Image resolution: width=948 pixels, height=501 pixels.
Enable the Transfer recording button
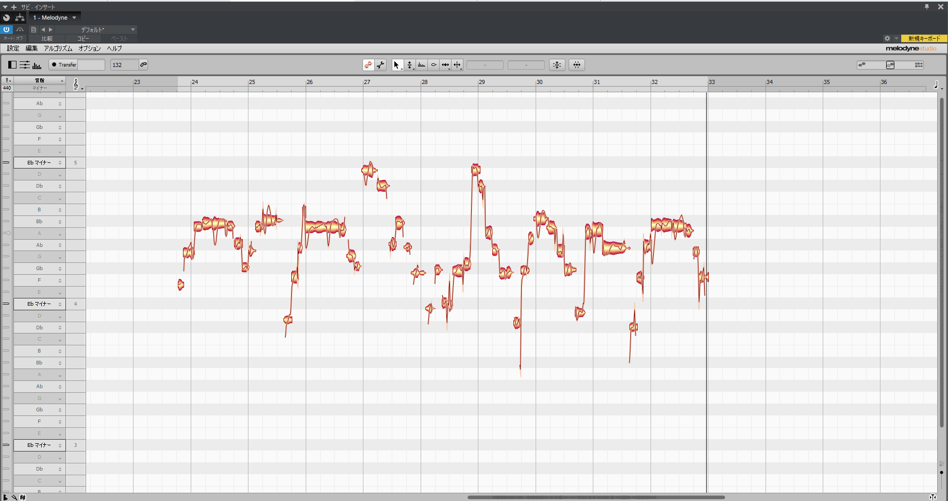[x=64, y=64]
